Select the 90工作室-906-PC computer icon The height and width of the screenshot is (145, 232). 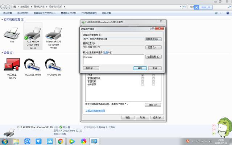click(x=12, y=64)
